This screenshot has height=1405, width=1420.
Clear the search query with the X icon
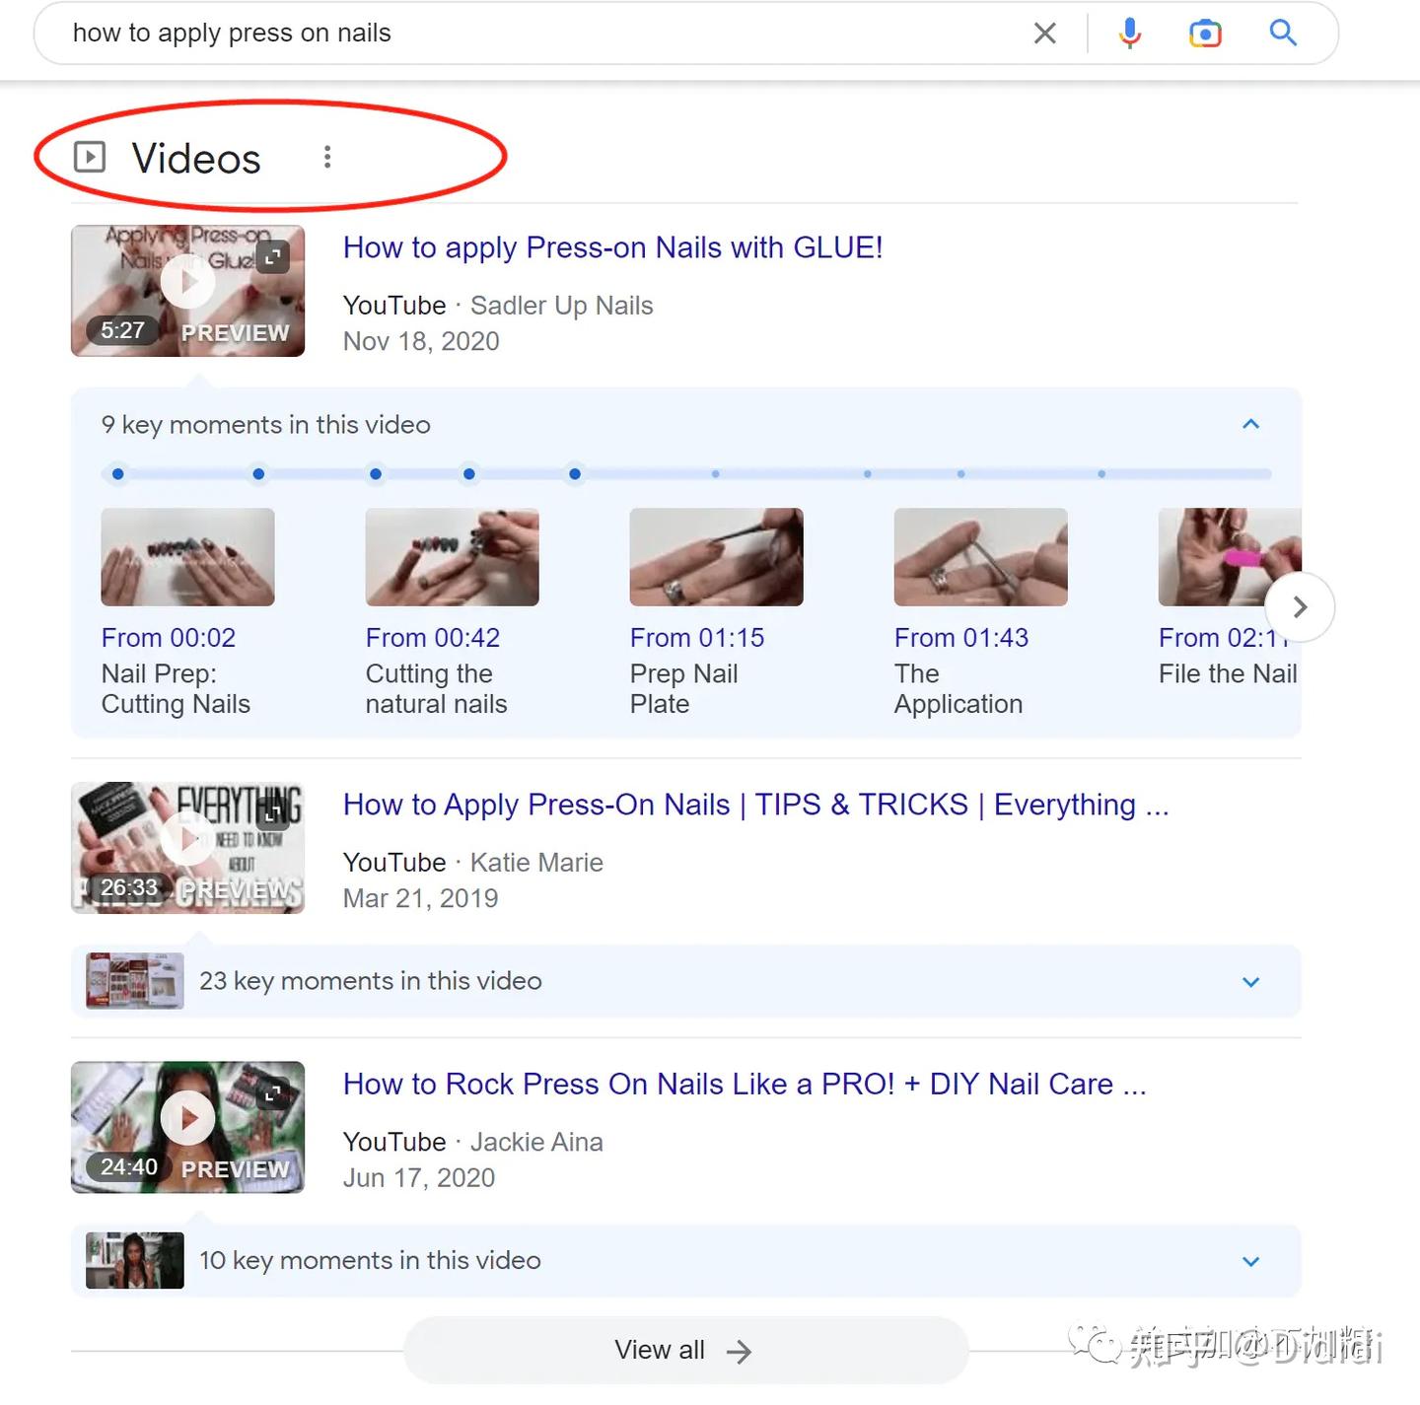click(x=1045, y=33)
